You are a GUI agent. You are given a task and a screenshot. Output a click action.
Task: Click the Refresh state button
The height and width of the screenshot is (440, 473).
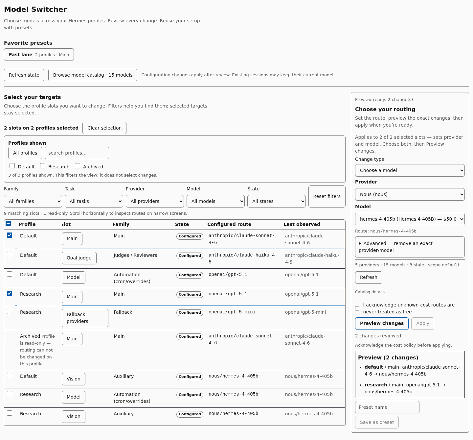point(24,75)
